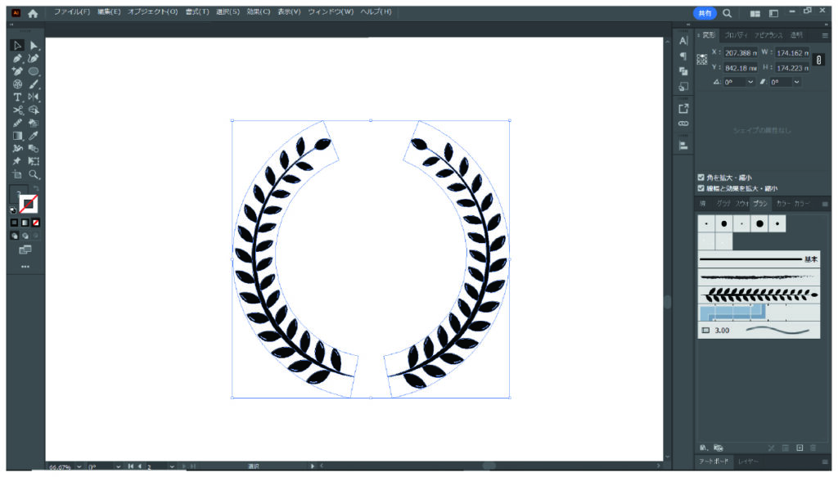
Task: Select the Ellipse shape tool
Action: tap(34, 71)
